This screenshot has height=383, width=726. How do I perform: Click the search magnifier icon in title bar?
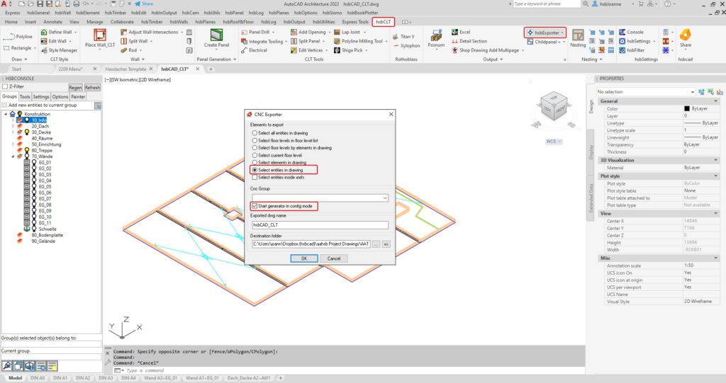(x=586, y=4)
